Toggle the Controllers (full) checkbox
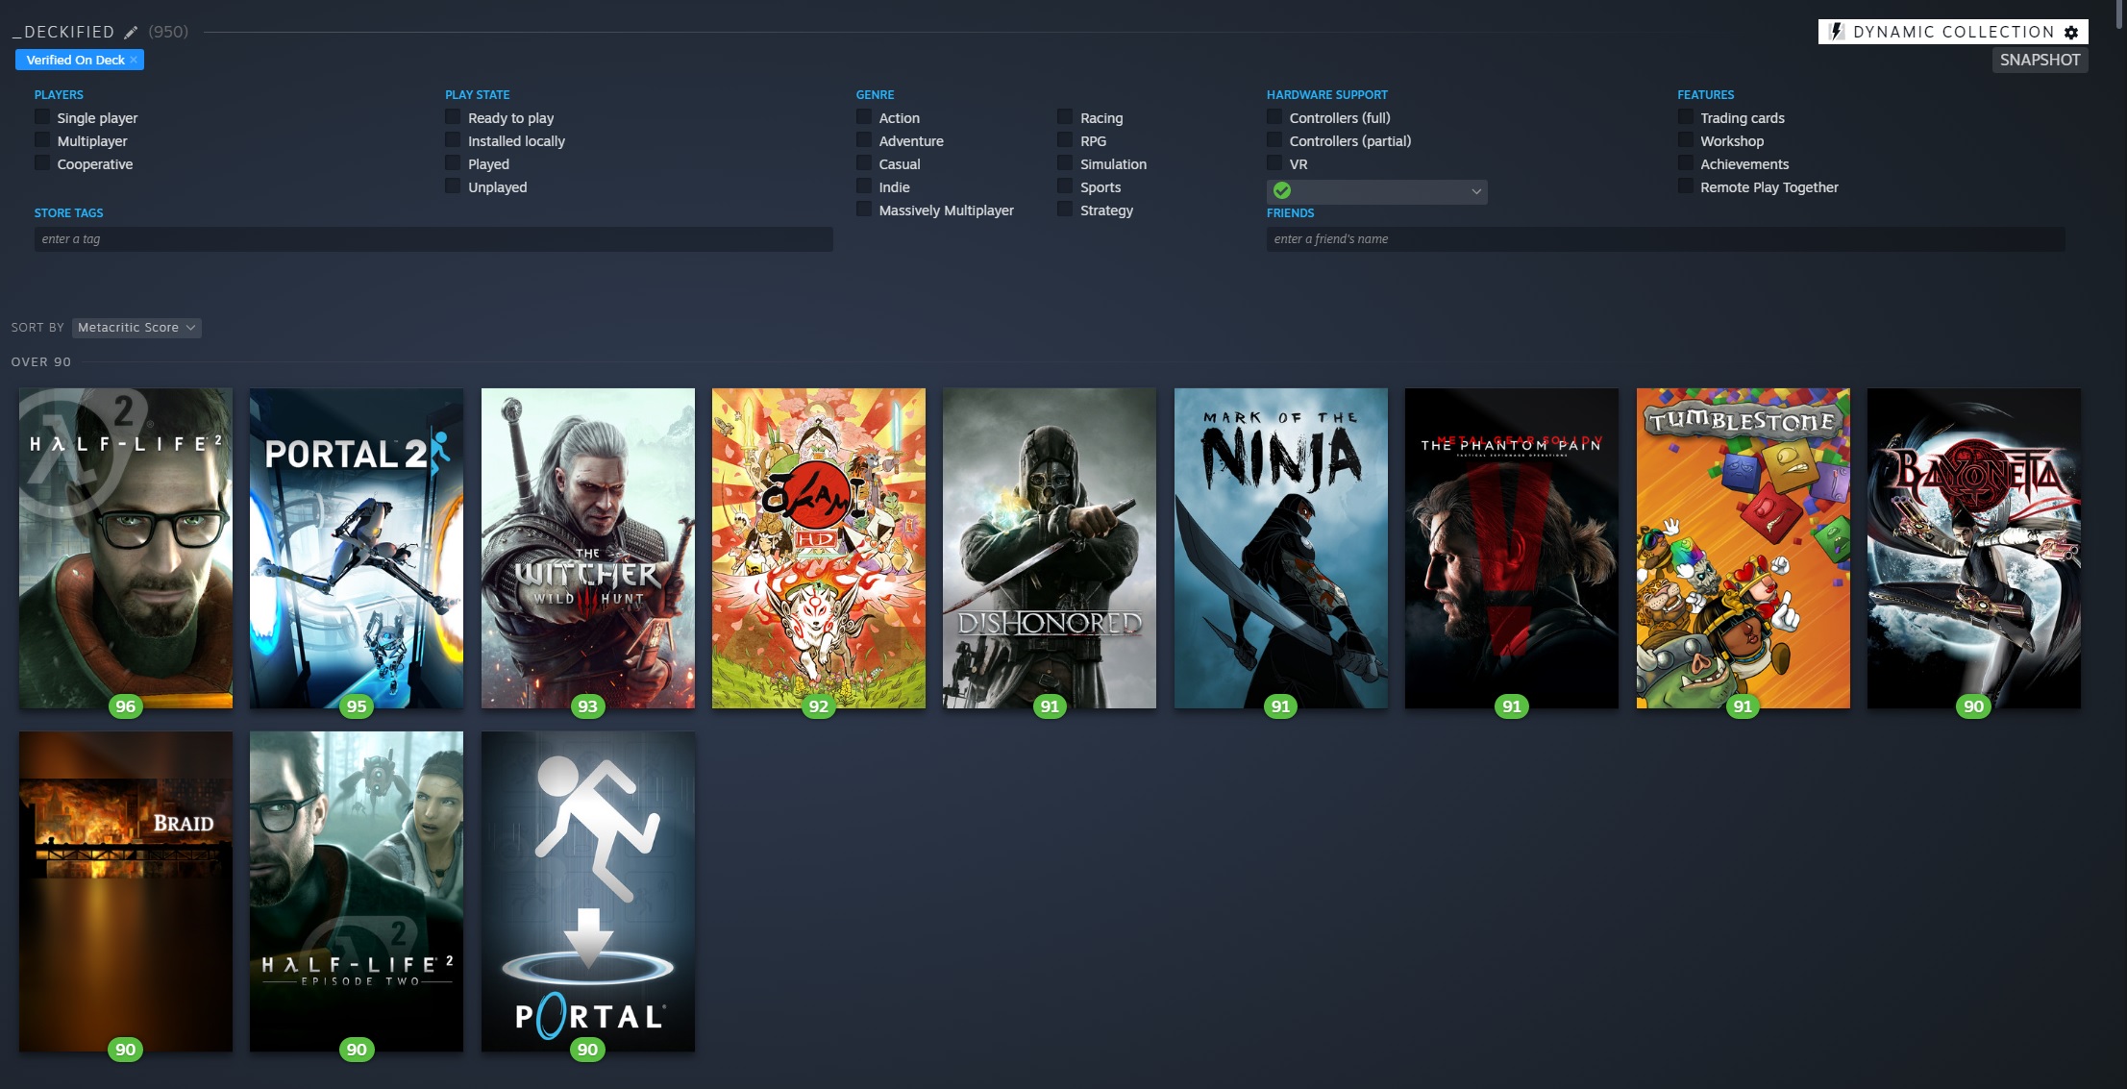 pyautogui.click(x=1274, y=117)
